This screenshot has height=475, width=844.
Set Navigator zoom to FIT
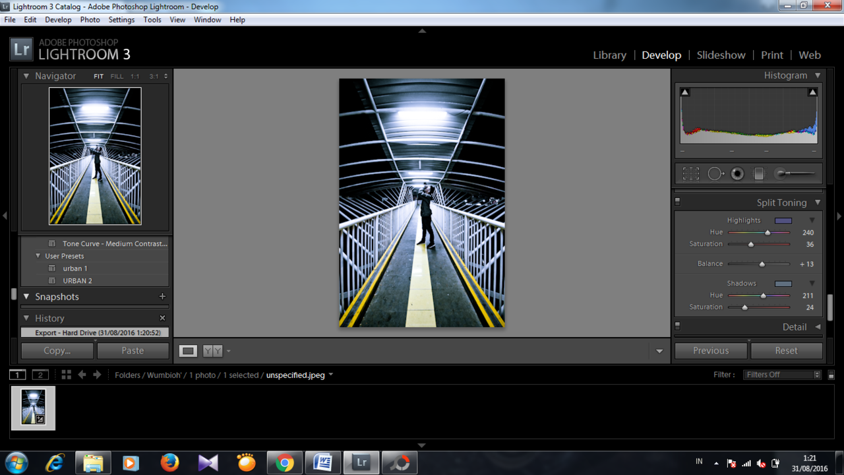click(98, 77)
